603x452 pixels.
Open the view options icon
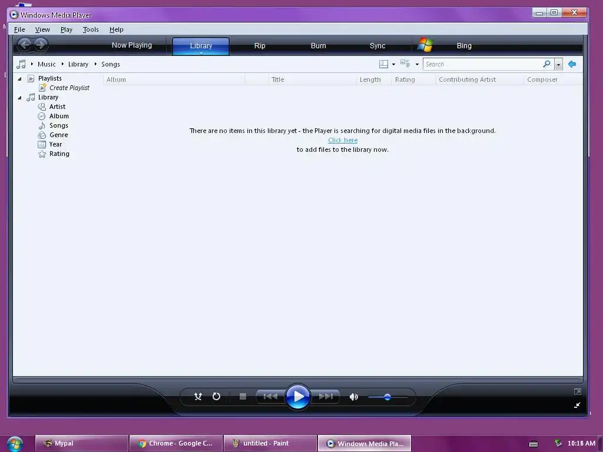[405, 64]
